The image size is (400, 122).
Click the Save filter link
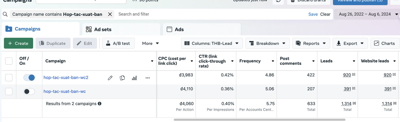click(x=313, y=14)
